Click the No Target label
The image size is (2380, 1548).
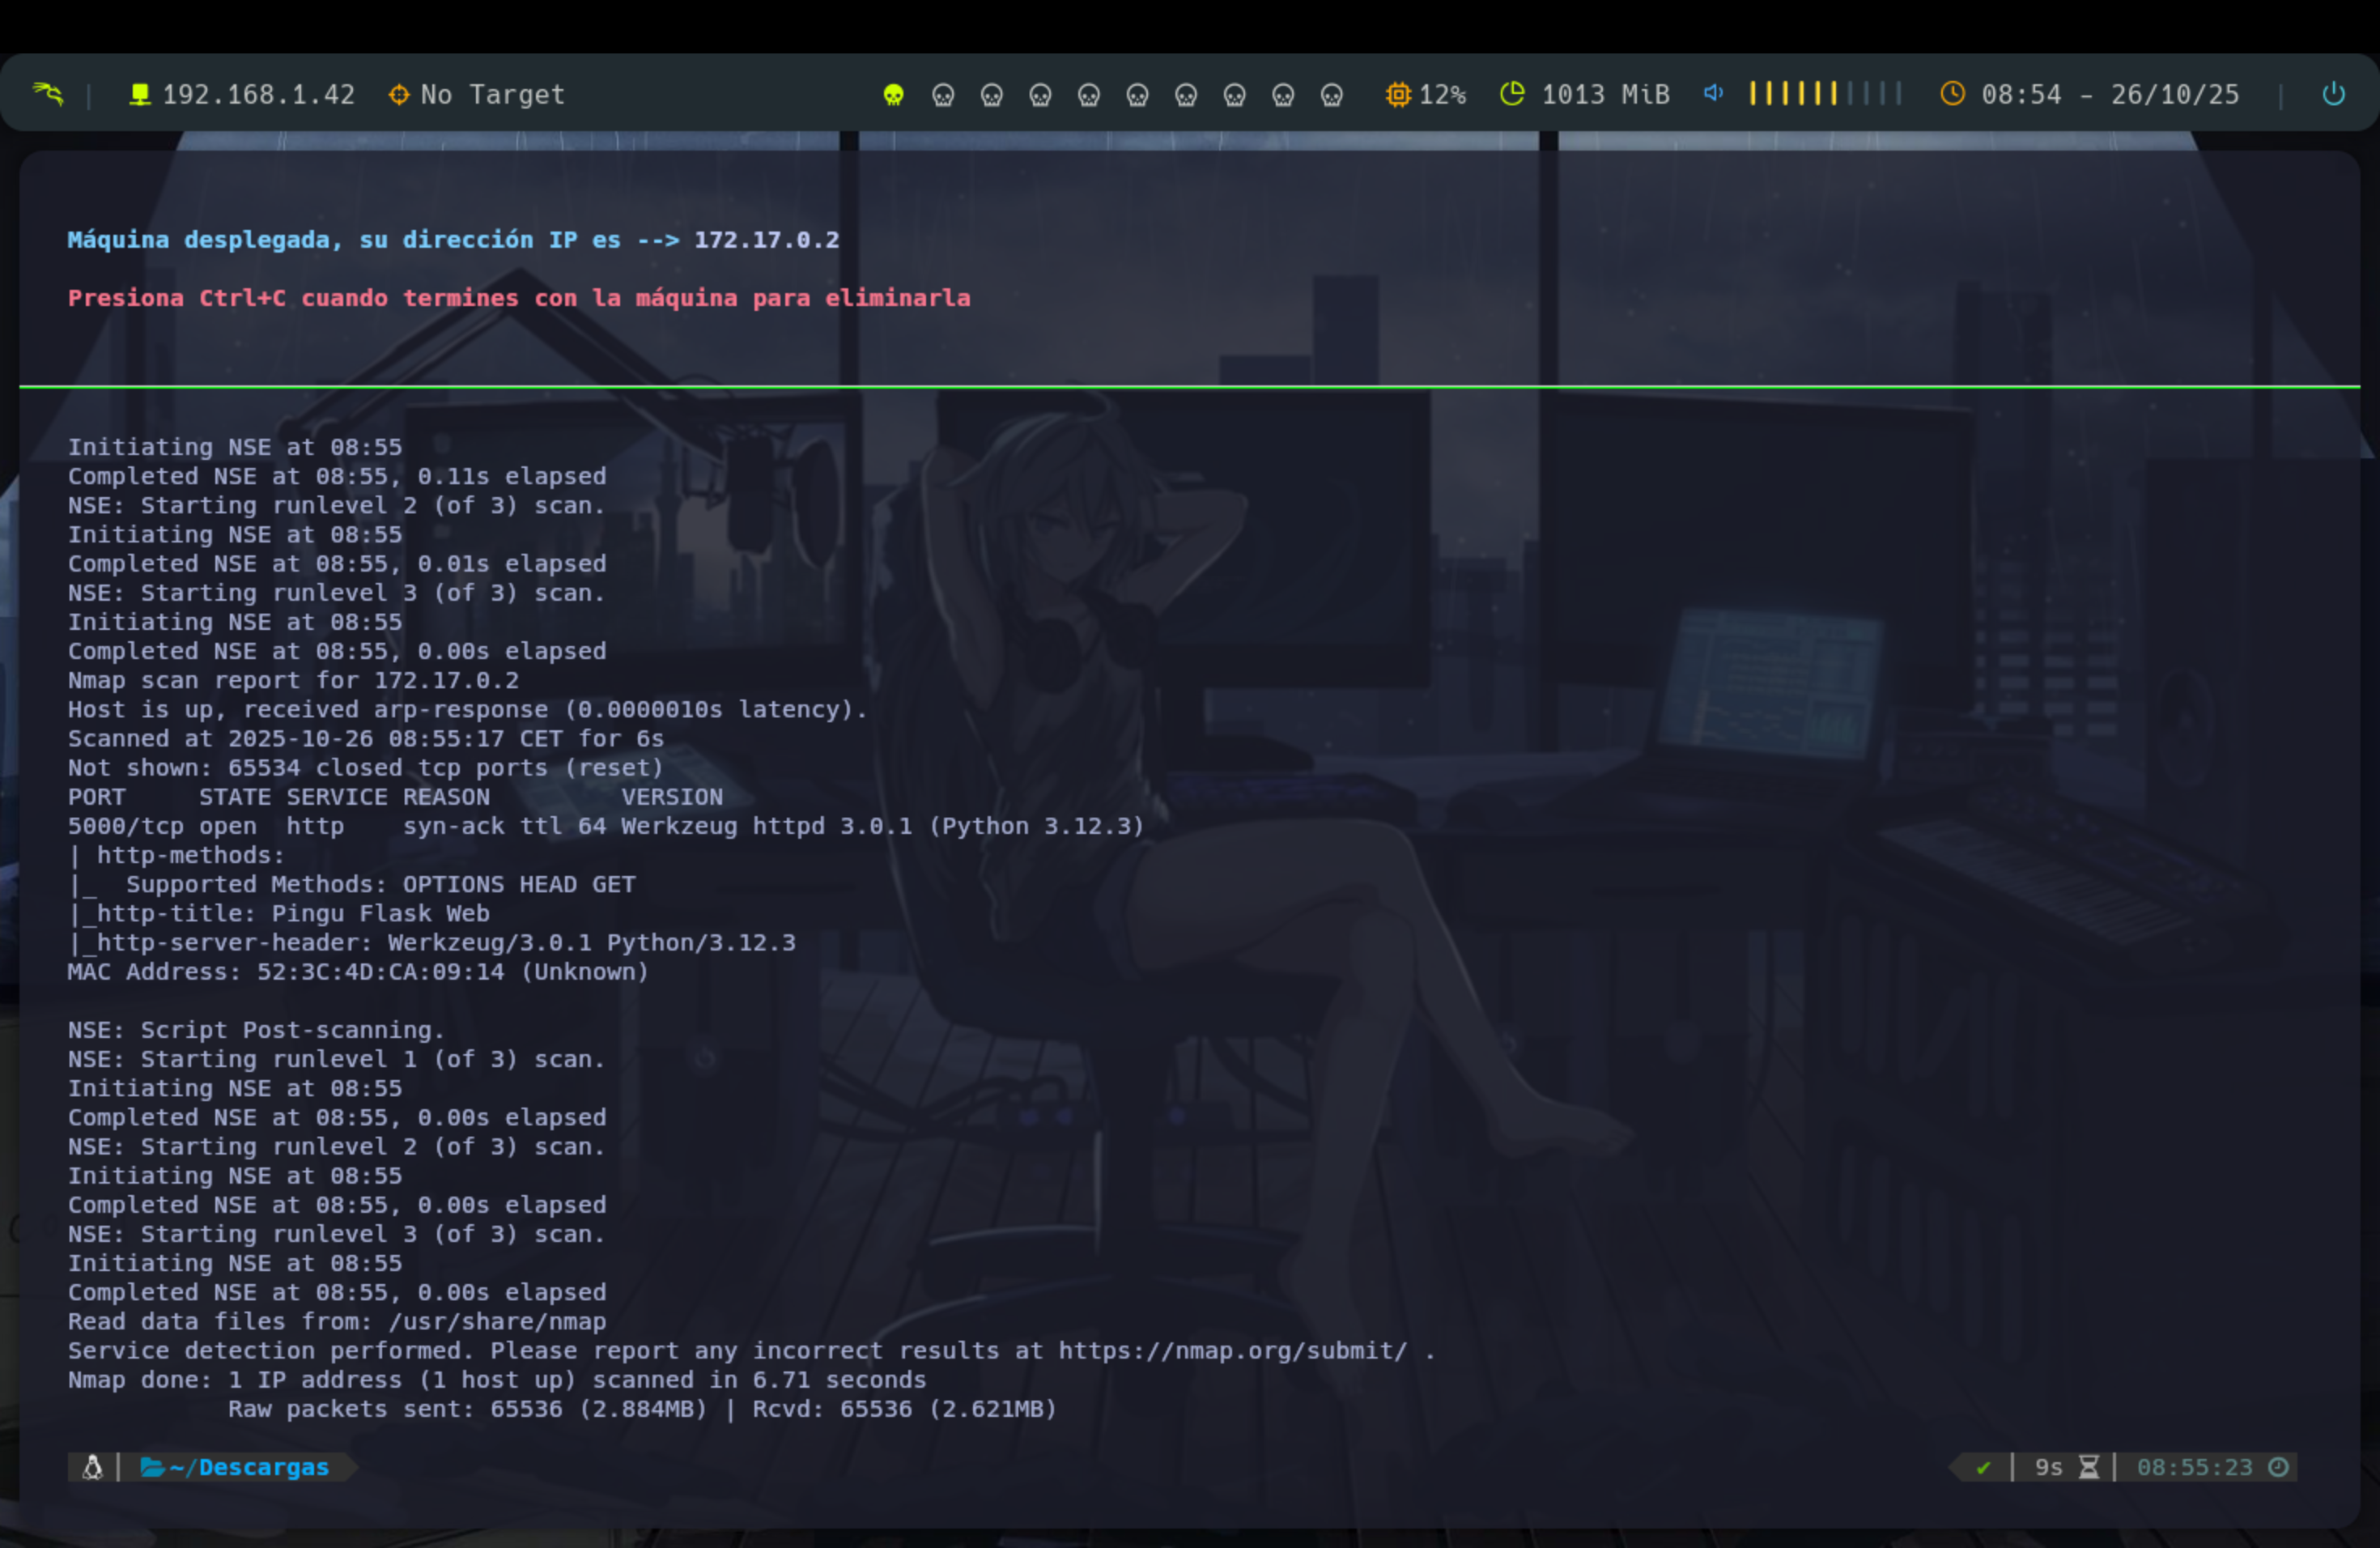(492, 94)
